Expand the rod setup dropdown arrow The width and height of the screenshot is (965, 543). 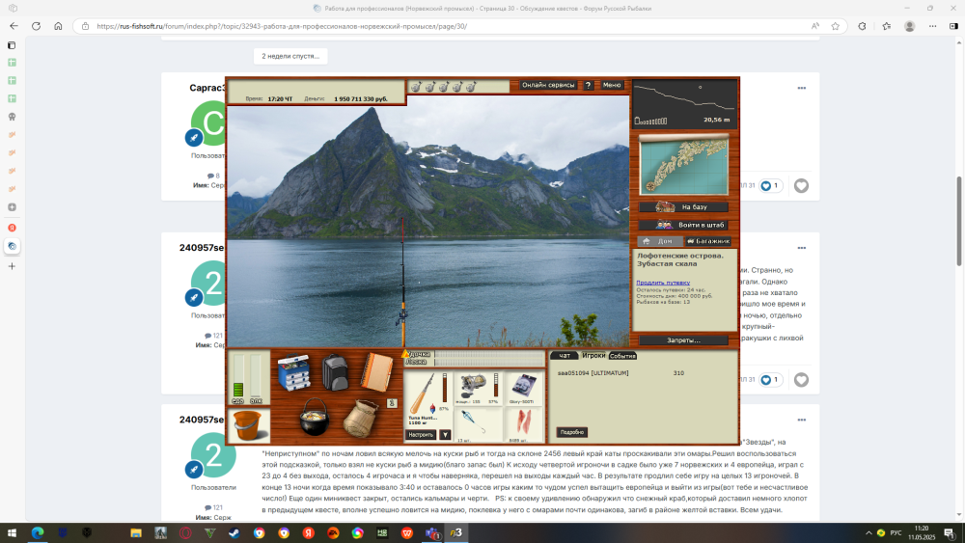click(445, 435)
